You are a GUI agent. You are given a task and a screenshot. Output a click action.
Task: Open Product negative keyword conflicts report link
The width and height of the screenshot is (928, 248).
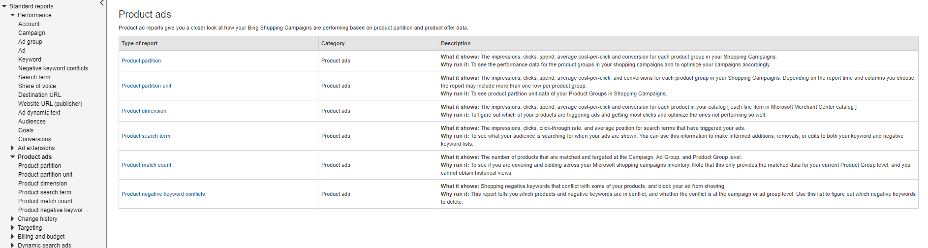coord(163,194)
